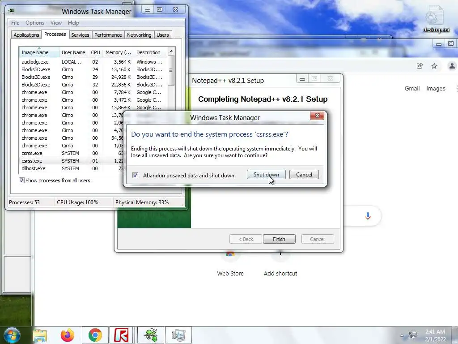The width and height of the screenshot is (458, 344).
Task: Sort processes by Memory column
Action: (x=118, y=52)
